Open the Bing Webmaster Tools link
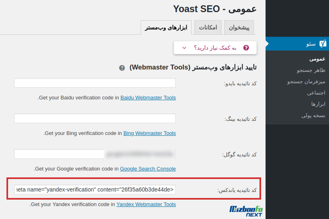Image resolution: width=329 pixels, height=219 pixels. [150, 133]
